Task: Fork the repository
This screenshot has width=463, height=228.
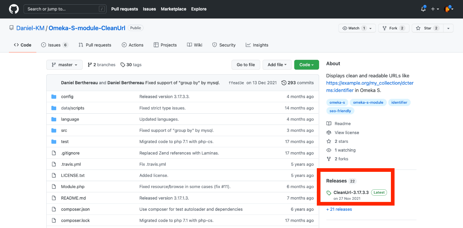Action: click(394, 28)
